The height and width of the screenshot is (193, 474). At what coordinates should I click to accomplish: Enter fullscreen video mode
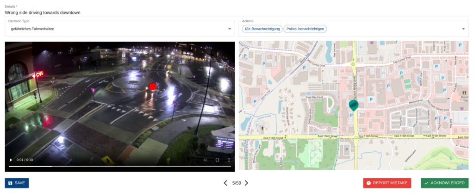217,160
